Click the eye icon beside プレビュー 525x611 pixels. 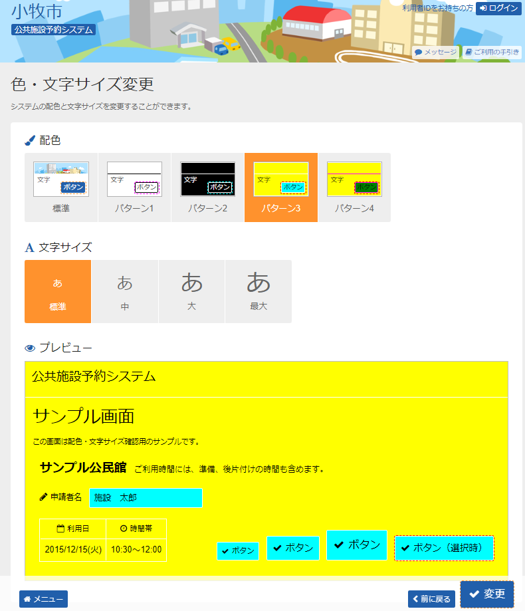point(30,348)
